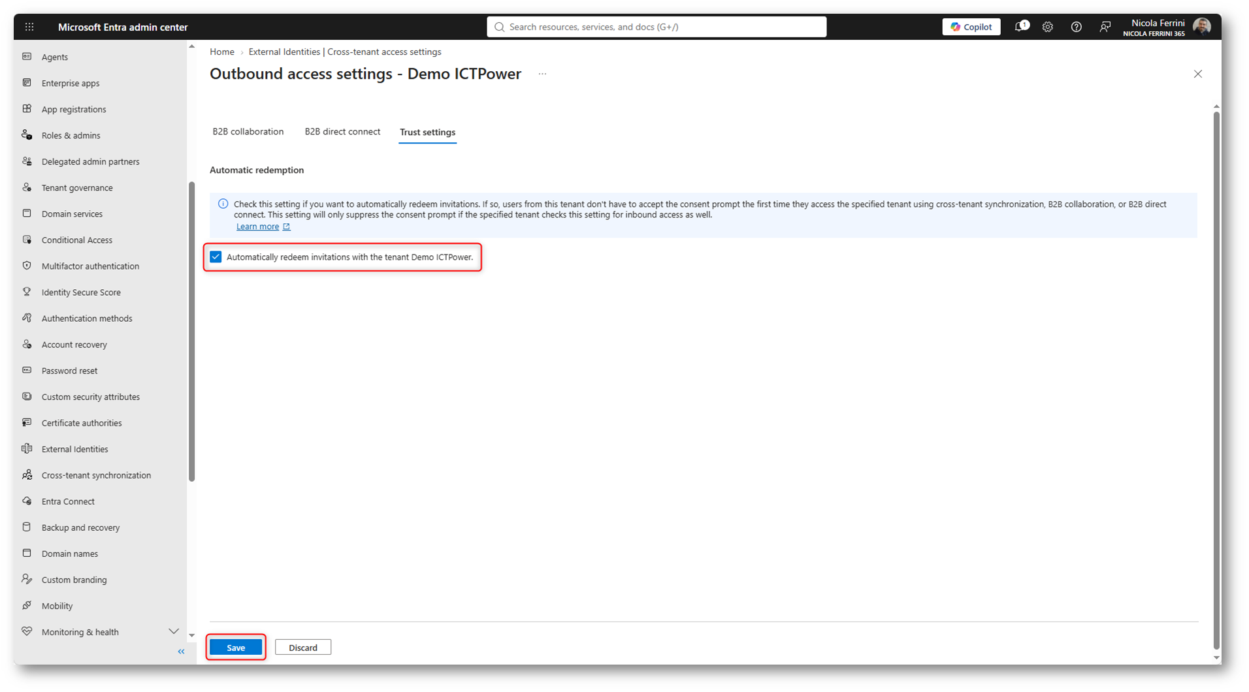Click the Agents sidebar icon
Screen dimensions: 1249x692
tap(27, 57)
